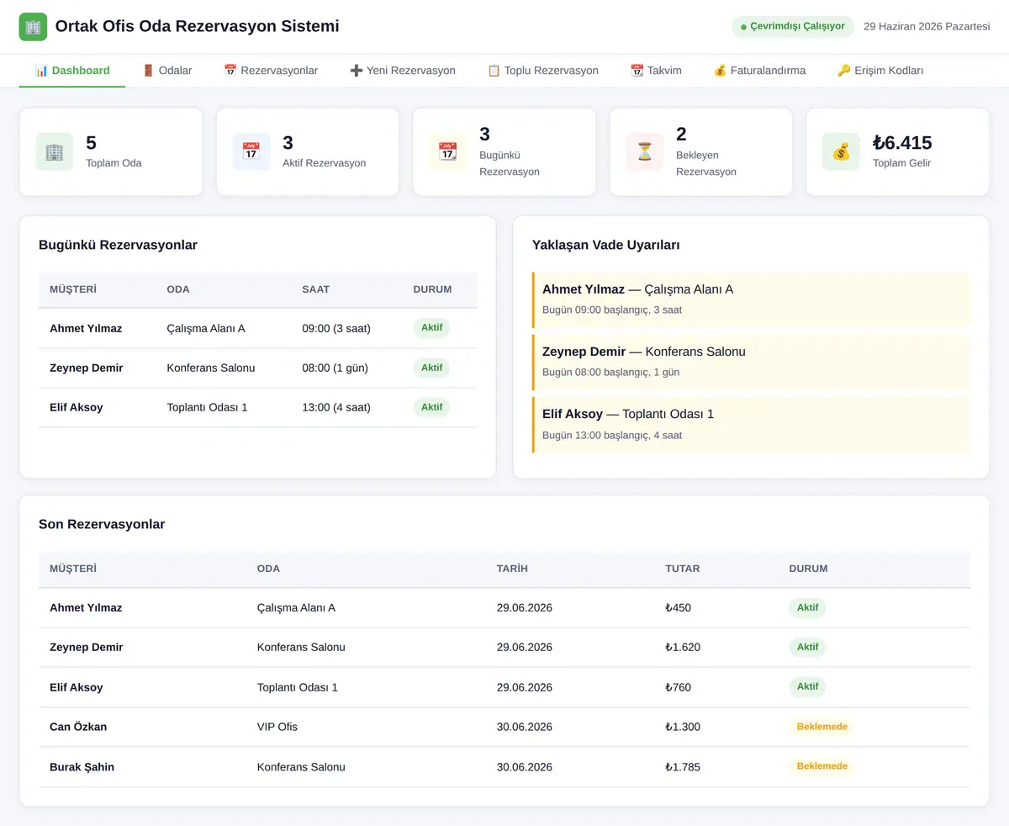This screenshot has height=826, width=1009.
Task: Click the Saat column header
Action: coord(316,289)
